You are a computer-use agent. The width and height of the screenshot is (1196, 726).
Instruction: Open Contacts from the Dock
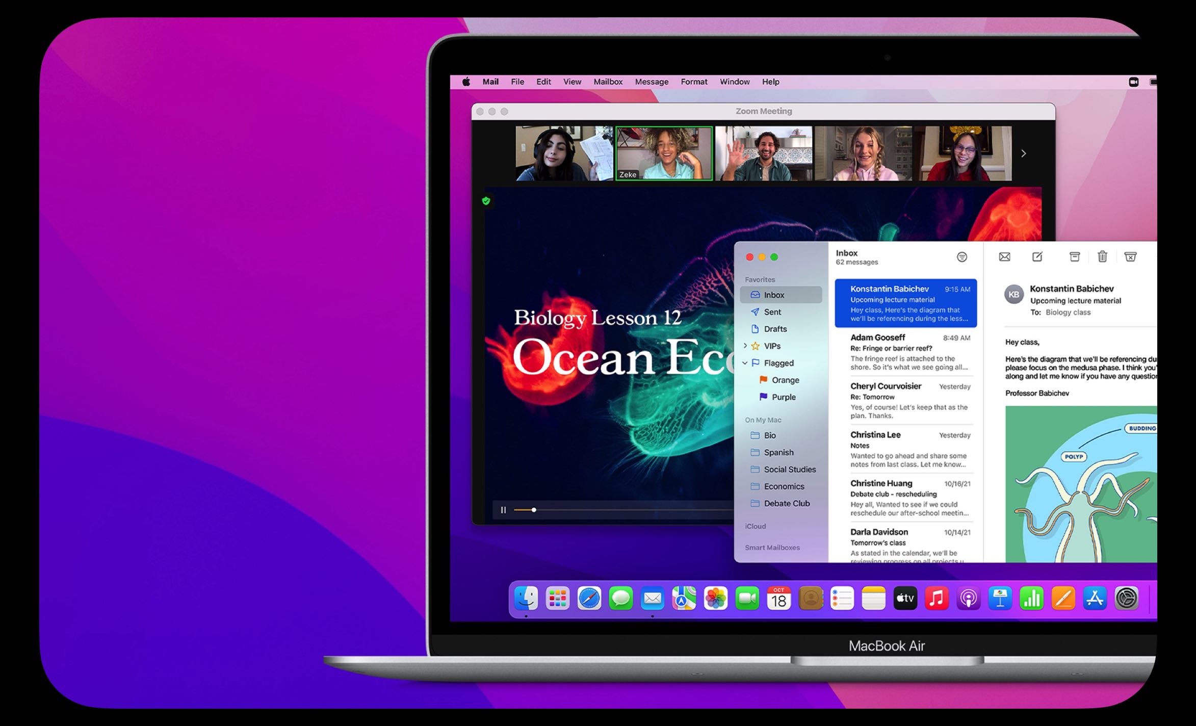811,599
